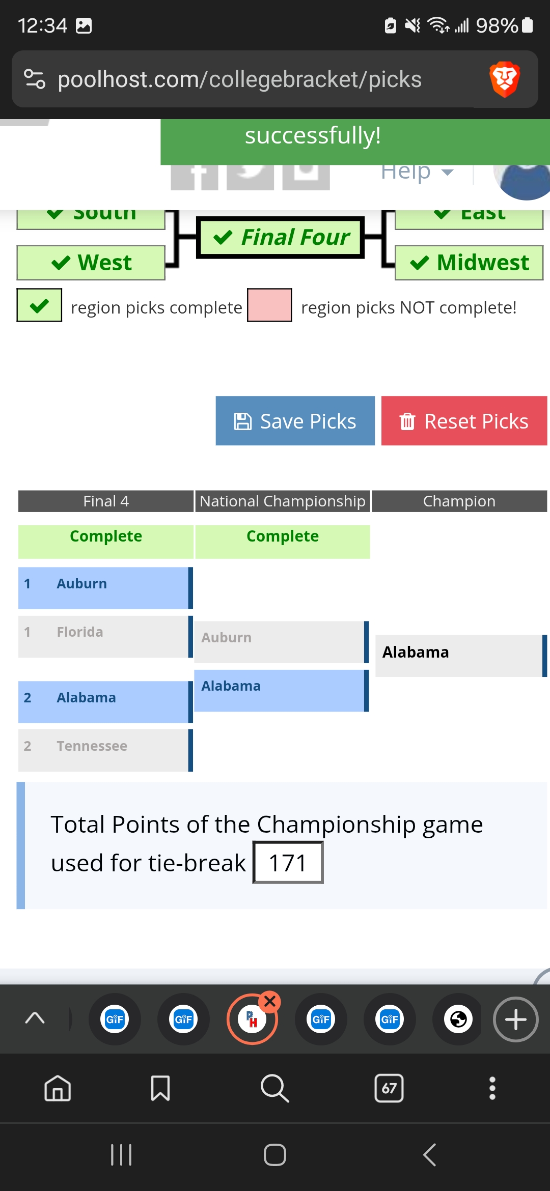The width and height of the screenshot is (550, 1191).
Task: Open the Final Four bracket tab
Action: tap(281, 237)
